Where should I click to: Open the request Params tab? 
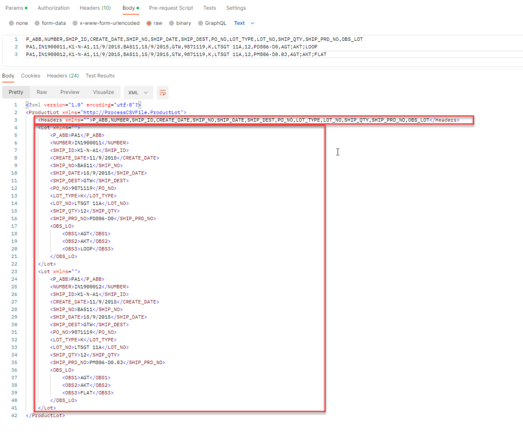pos(15,8)
